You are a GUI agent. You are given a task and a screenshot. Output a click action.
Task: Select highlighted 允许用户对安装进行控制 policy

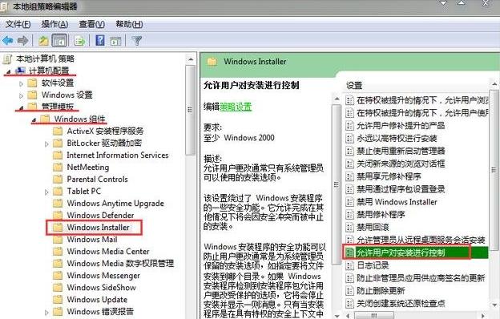pos(401,252)
